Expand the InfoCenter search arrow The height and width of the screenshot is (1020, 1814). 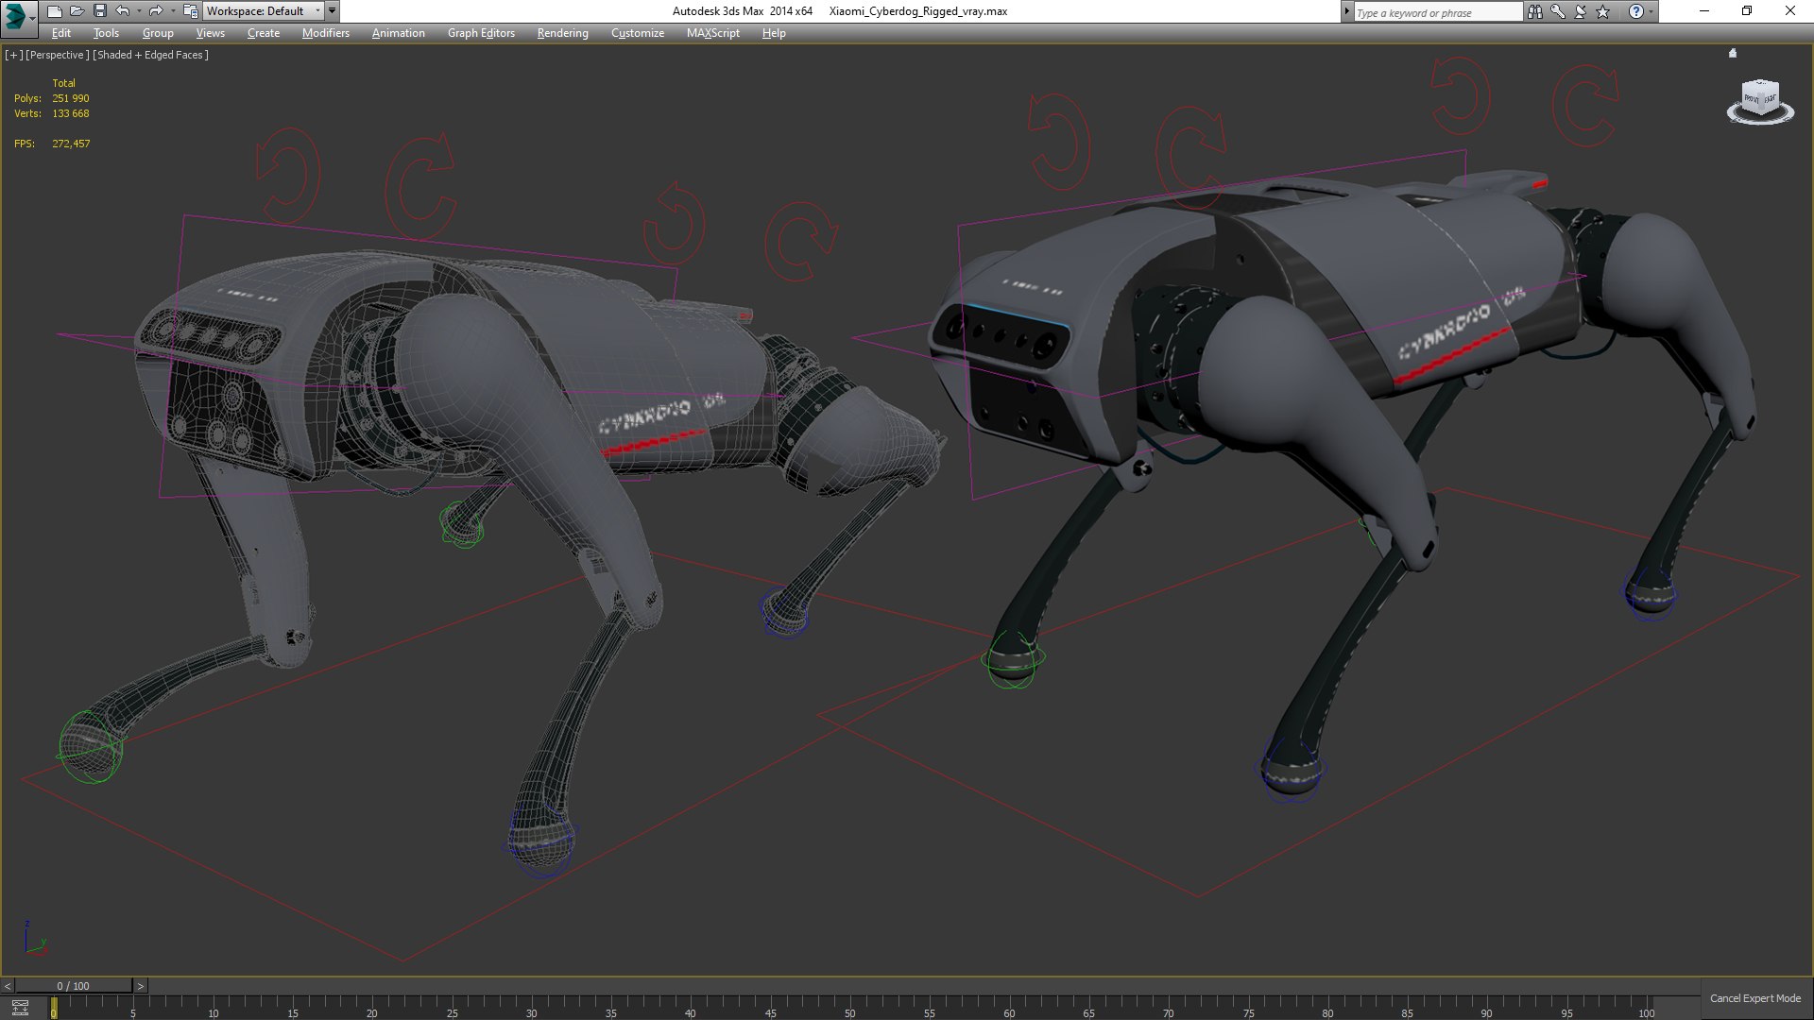1347,11
